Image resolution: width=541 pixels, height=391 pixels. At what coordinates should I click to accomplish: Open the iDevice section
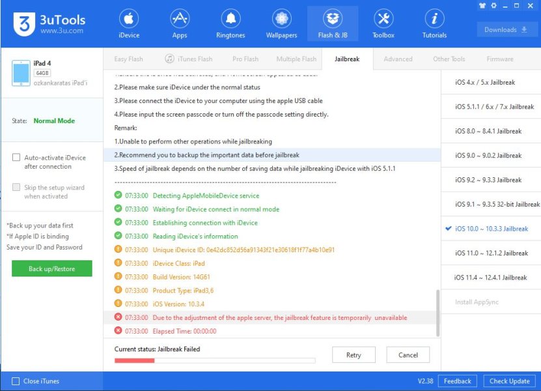tap(129, 23)
